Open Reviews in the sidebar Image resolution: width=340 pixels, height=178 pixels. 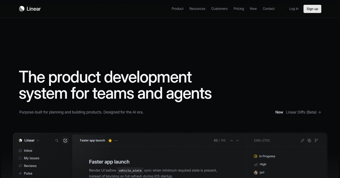click(x=27, y=166)
